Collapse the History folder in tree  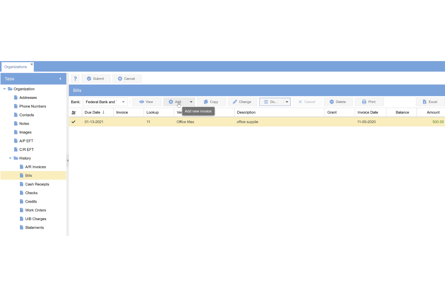10,158
